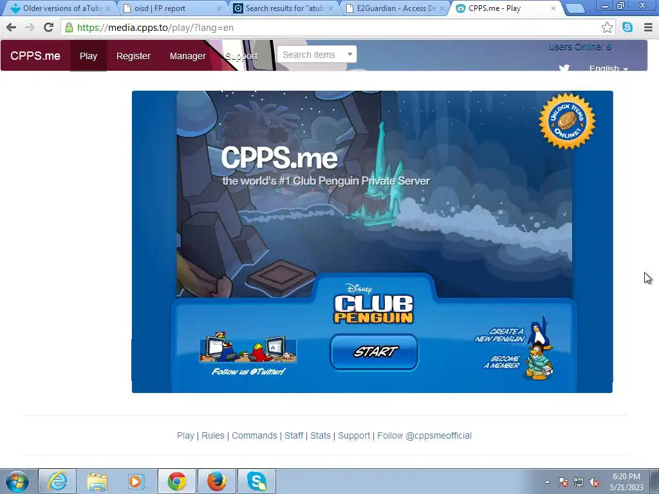This screenshot has height=494, width=659.
Task: Click Become a Member text
Action: [x=502, y=362]
